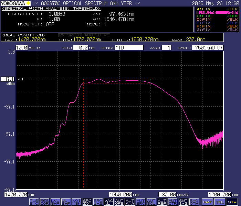Toggle the RES COR indicator
241x206 pixels.
44,202
